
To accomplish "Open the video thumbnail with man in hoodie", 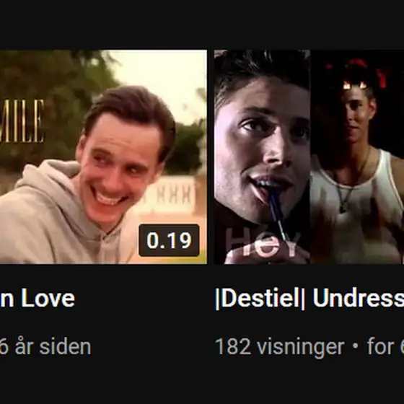I will [103, 157].
